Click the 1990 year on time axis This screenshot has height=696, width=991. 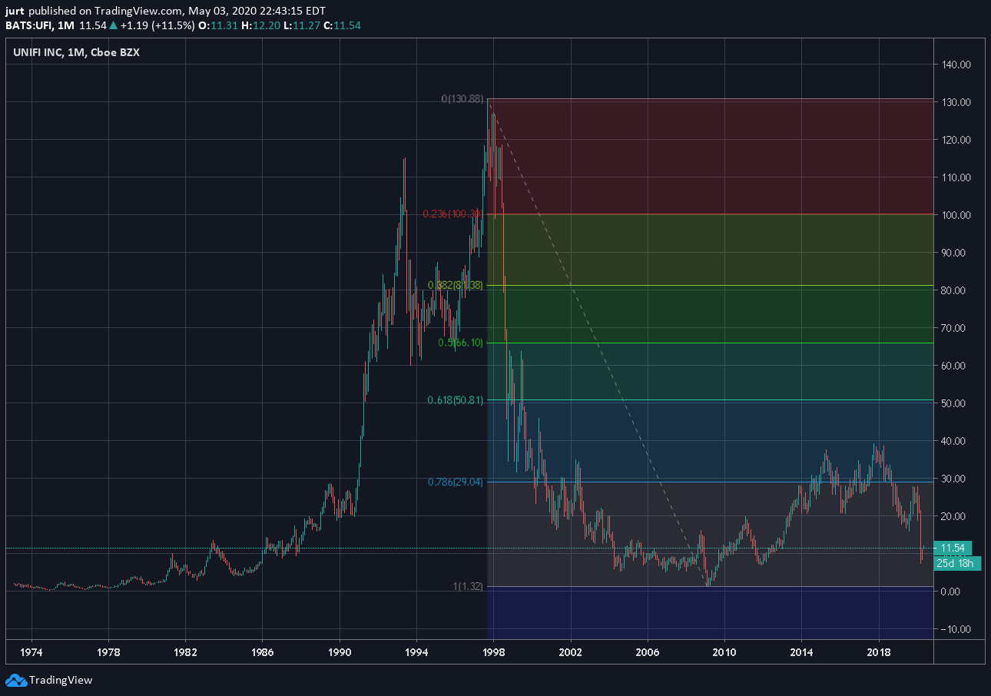coord(340,652)
